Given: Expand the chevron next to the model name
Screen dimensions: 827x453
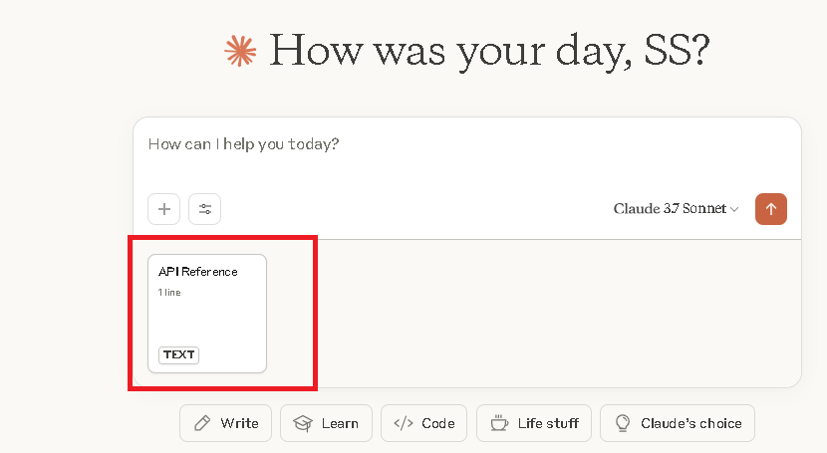Looking at the screenshot, I should (x=735, y=210).
